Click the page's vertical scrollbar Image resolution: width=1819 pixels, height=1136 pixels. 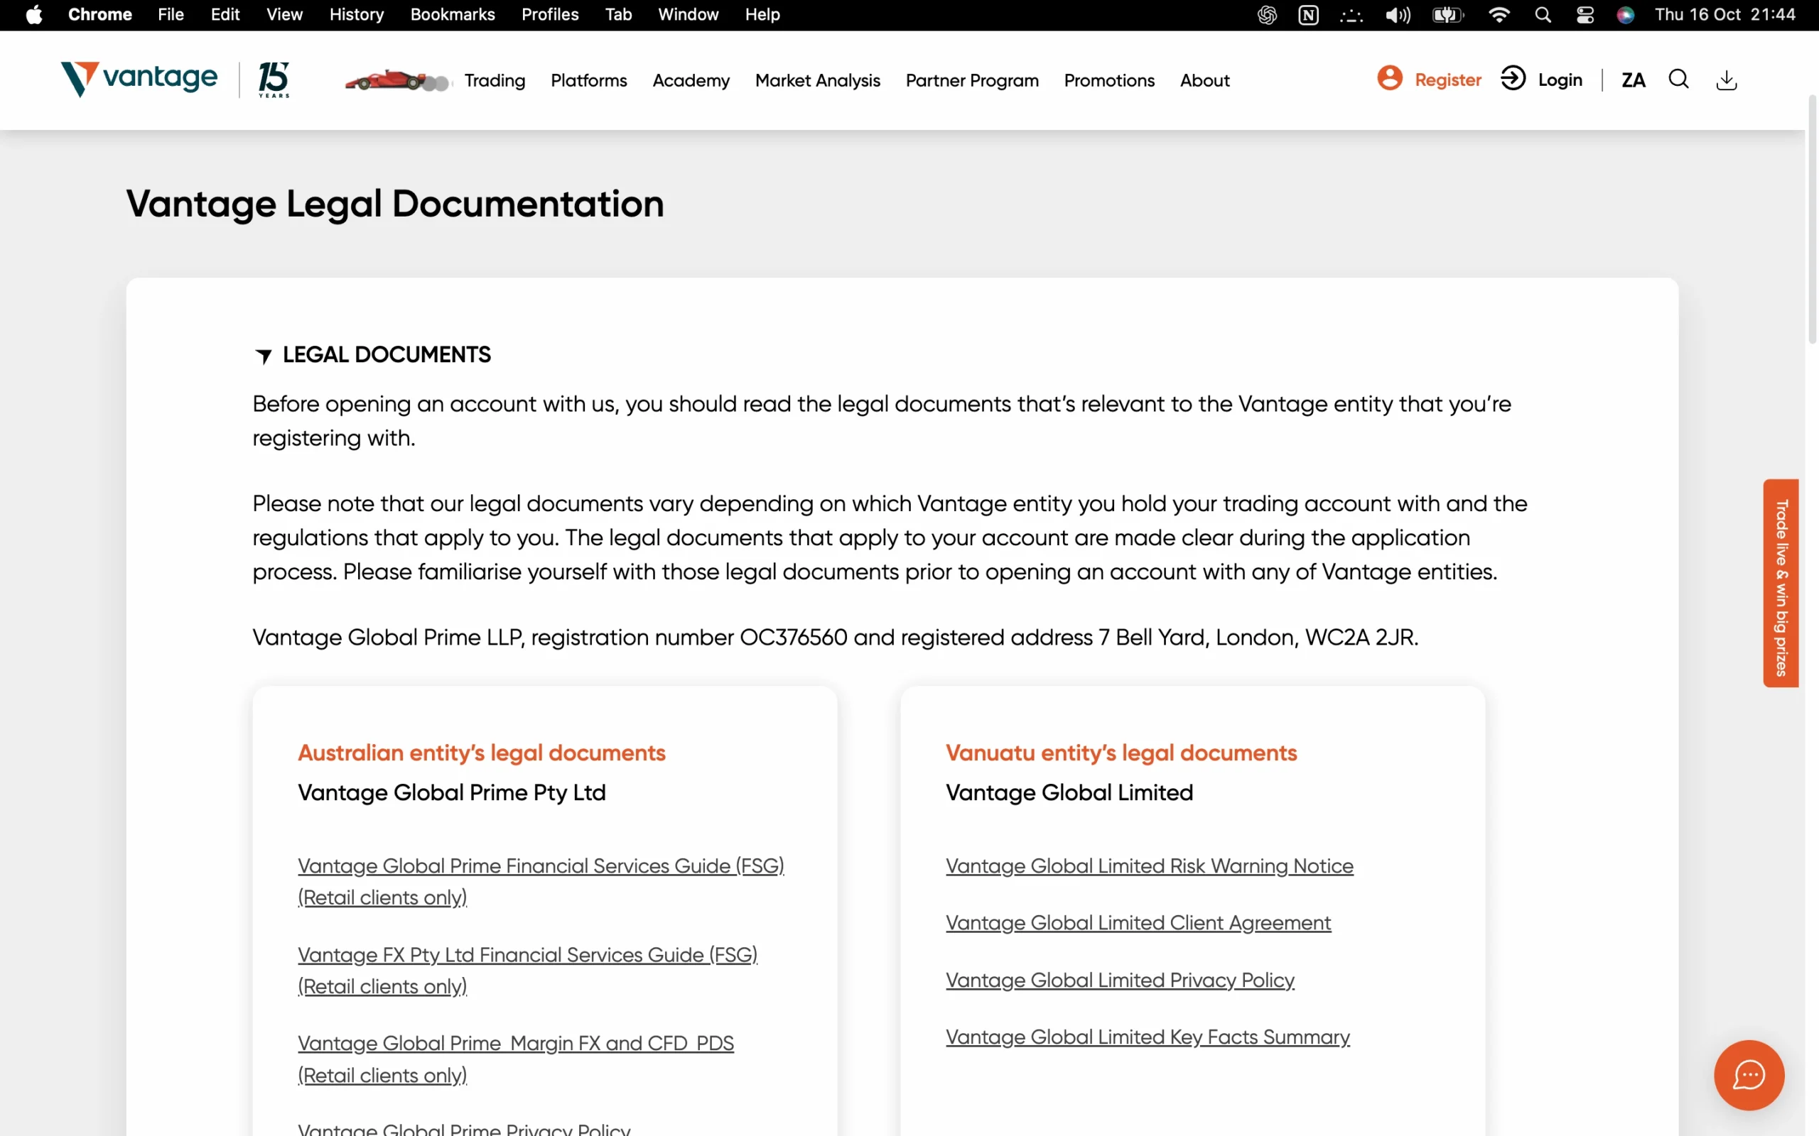(1812, 219)
